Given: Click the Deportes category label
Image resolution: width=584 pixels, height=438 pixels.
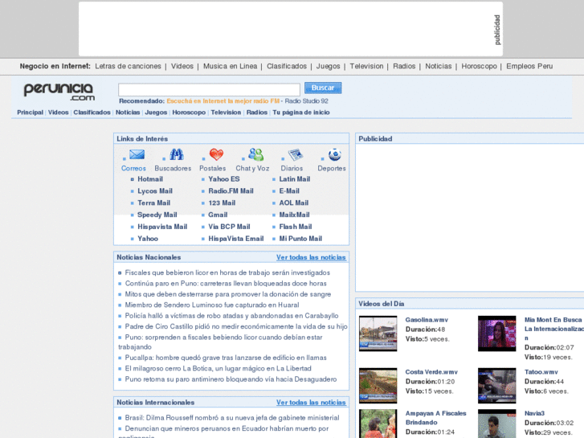Looking at the screenshot, I should point(332,169).
